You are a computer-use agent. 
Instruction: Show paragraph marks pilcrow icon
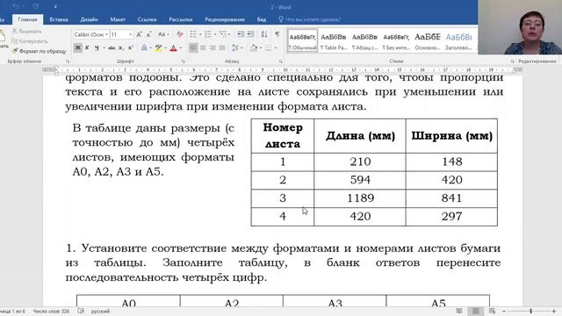277,34
